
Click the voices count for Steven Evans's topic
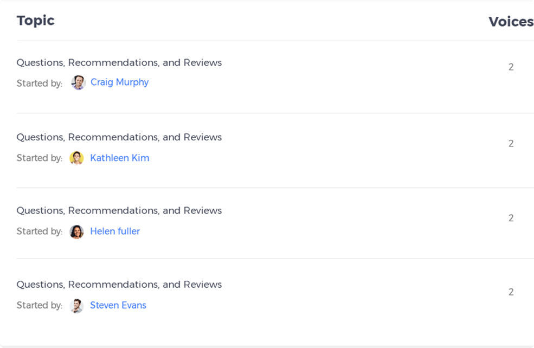(x=511, y=292)
